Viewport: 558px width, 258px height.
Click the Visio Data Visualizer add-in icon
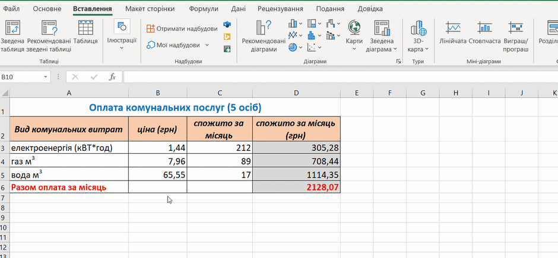[227, 24]
